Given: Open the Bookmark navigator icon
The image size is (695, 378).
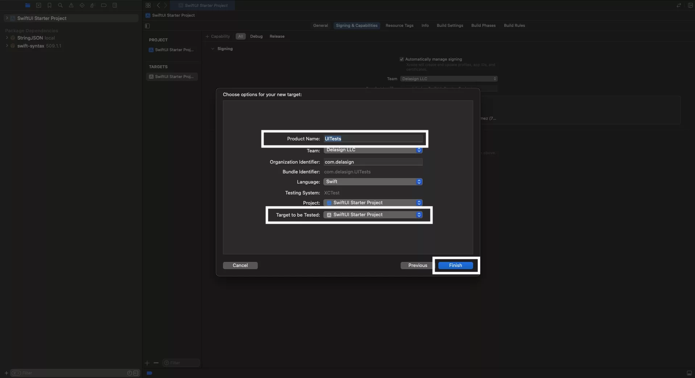Looking at the screenshot, I should (x=49, y=5).
